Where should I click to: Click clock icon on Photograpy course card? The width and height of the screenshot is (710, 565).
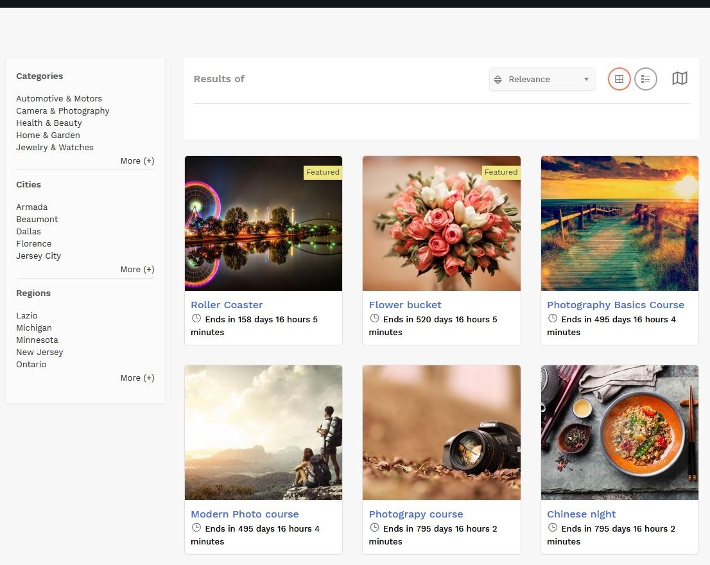(374, 527)
